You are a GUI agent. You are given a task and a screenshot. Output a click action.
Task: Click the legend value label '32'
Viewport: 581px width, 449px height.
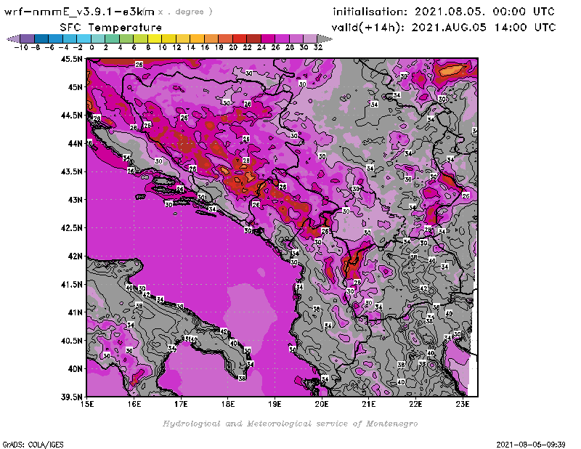(x=318, y=47)
